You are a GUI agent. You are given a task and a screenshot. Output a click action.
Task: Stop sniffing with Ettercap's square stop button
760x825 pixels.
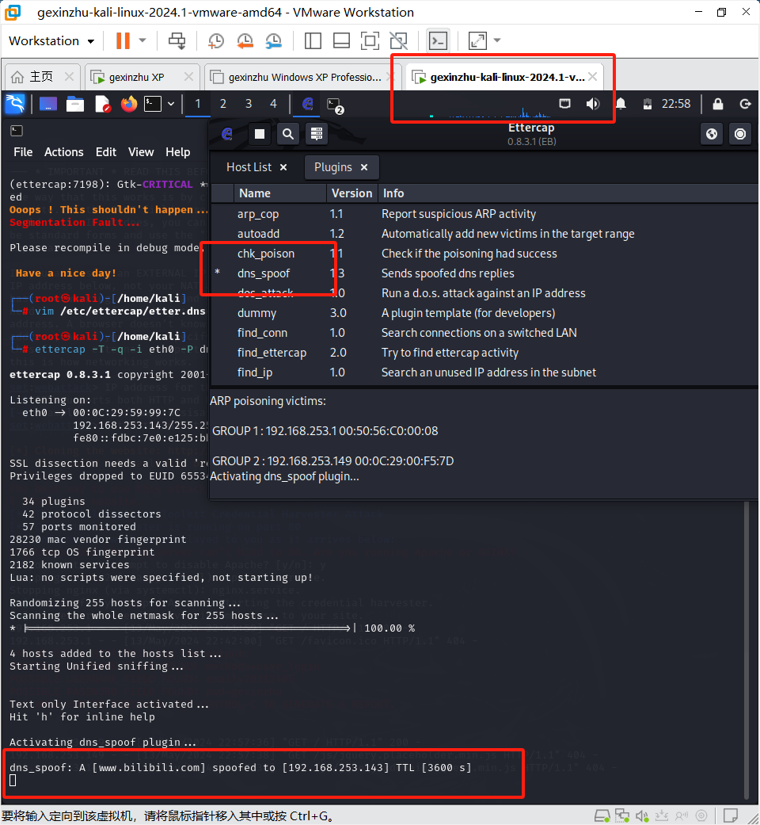(x=258, y=134)
